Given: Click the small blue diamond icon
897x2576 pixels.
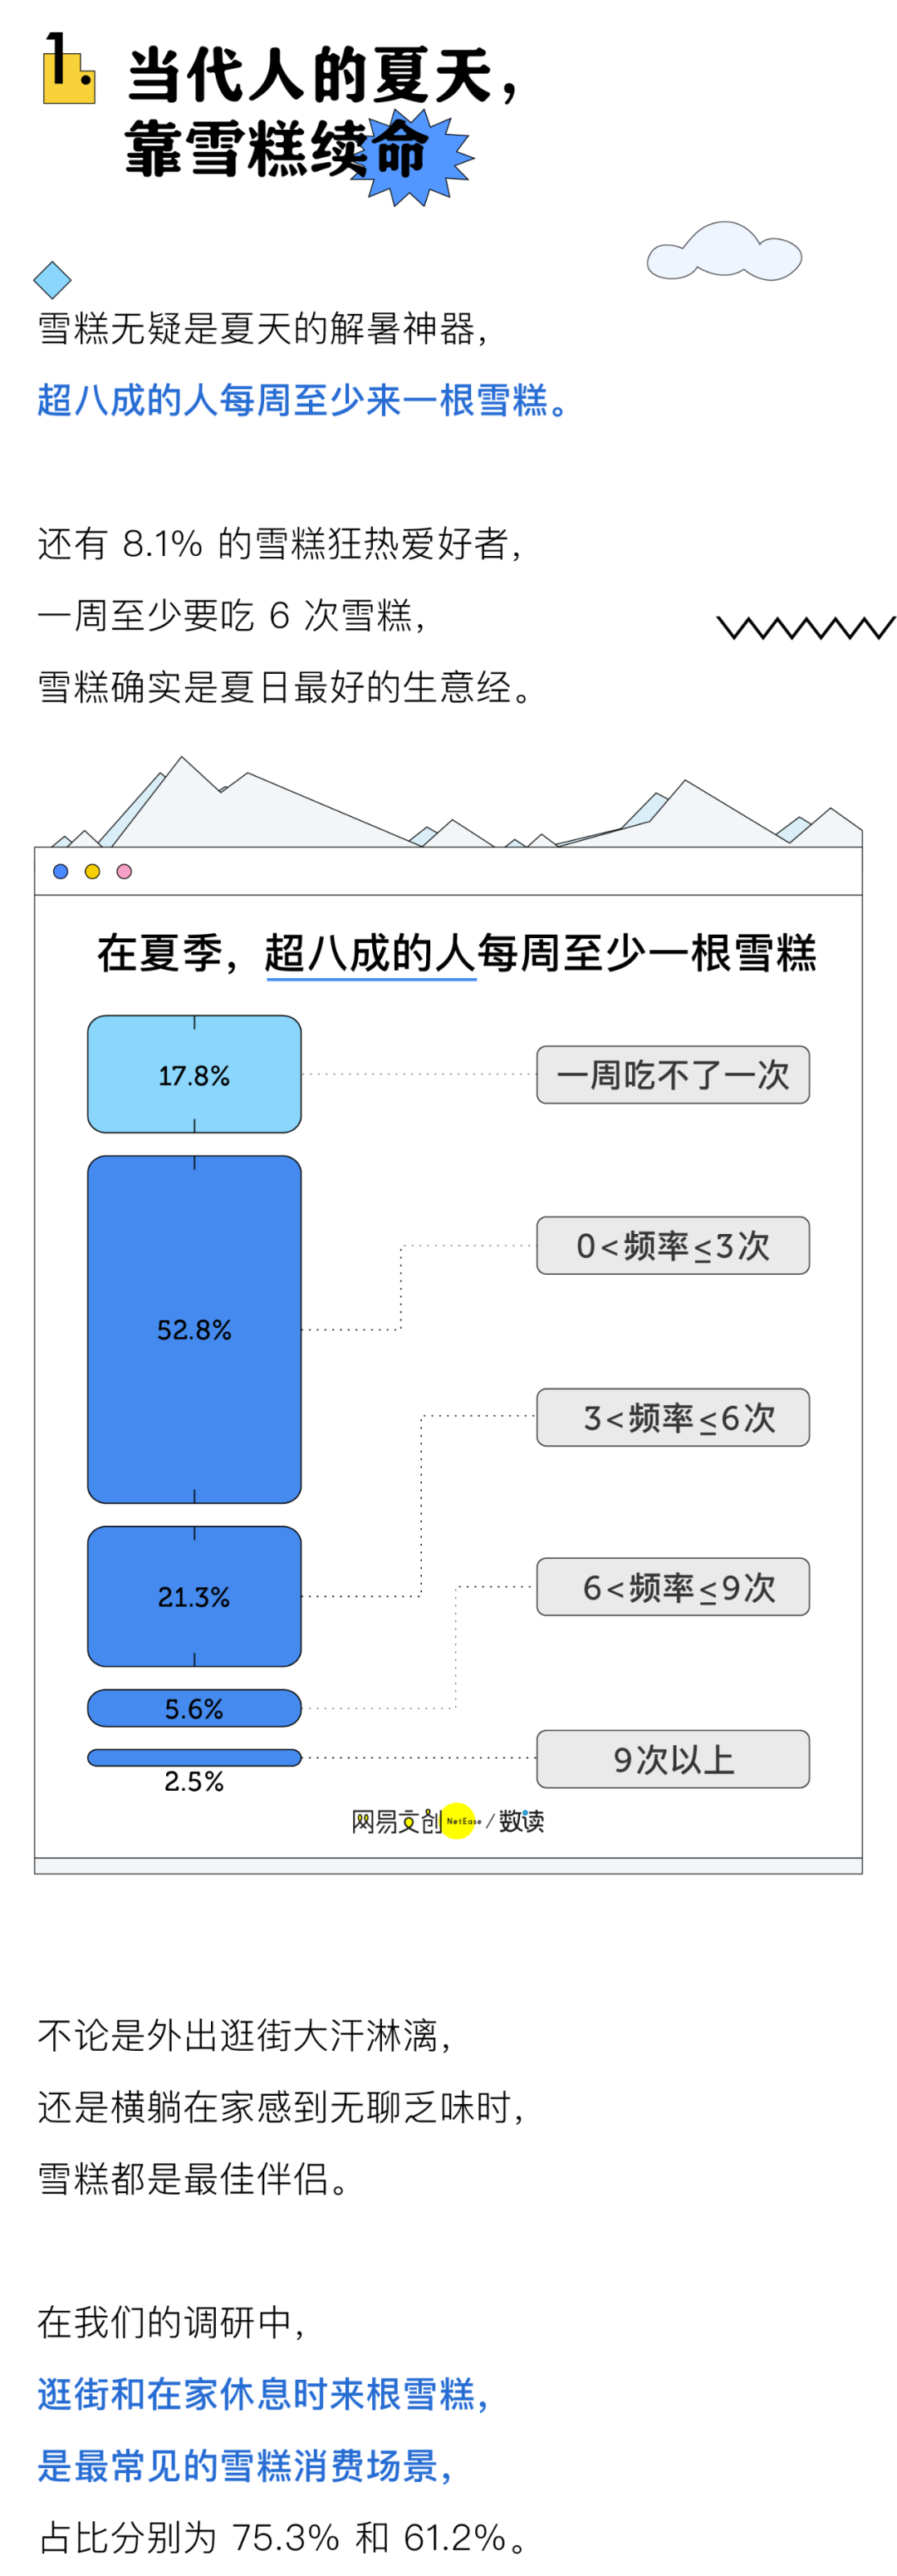Looking at the screenshot, I should coord(52,280).
